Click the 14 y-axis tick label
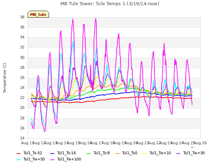 click(22, 138)
